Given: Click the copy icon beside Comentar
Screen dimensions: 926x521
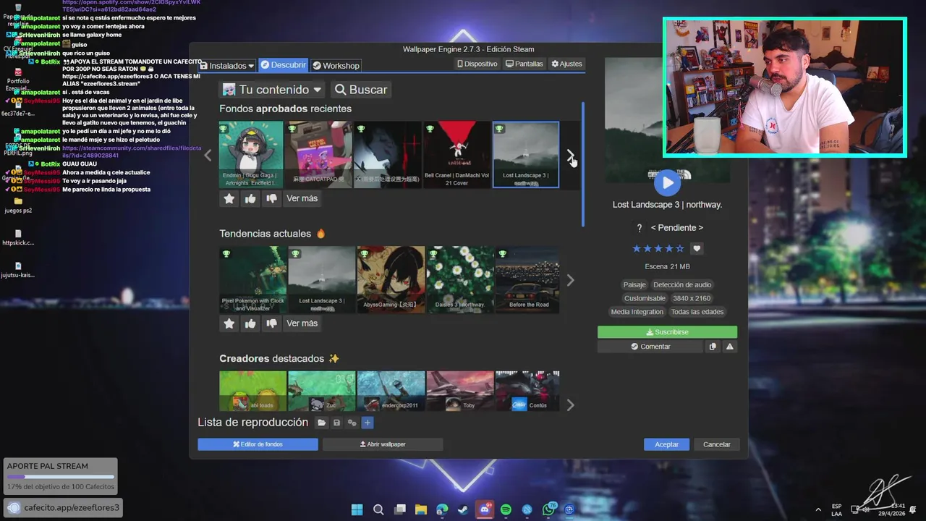Looking at the screenshot, I should pyautogui.click(x=713, y=347).
